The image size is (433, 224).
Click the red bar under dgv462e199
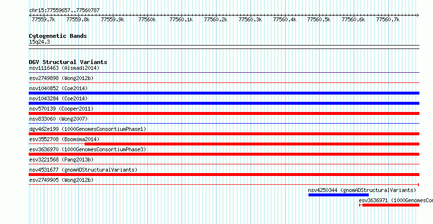(x=224, y=134)
